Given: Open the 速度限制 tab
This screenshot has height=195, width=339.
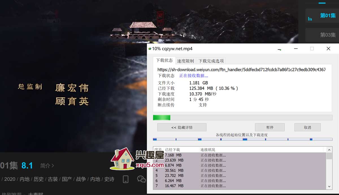Looking at the screenshot, I should pyautogui.click(x=185, y=61).
